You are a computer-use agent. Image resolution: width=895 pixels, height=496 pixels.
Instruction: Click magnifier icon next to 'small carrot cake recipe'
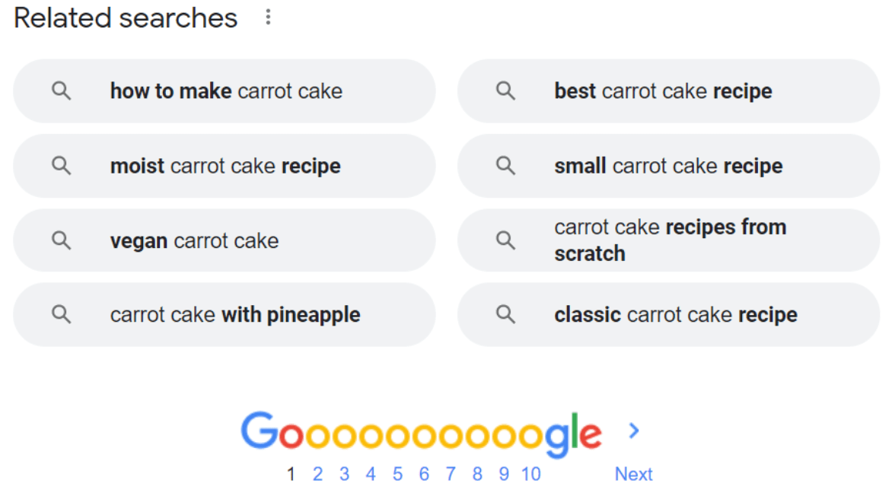tap(505, 166)
